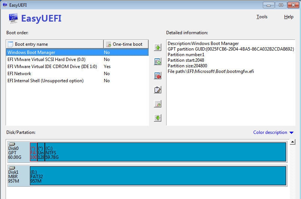This screenshot has height=199, width=301.
Task: Close the EasyUEFI window
Action: coord(293,5)
